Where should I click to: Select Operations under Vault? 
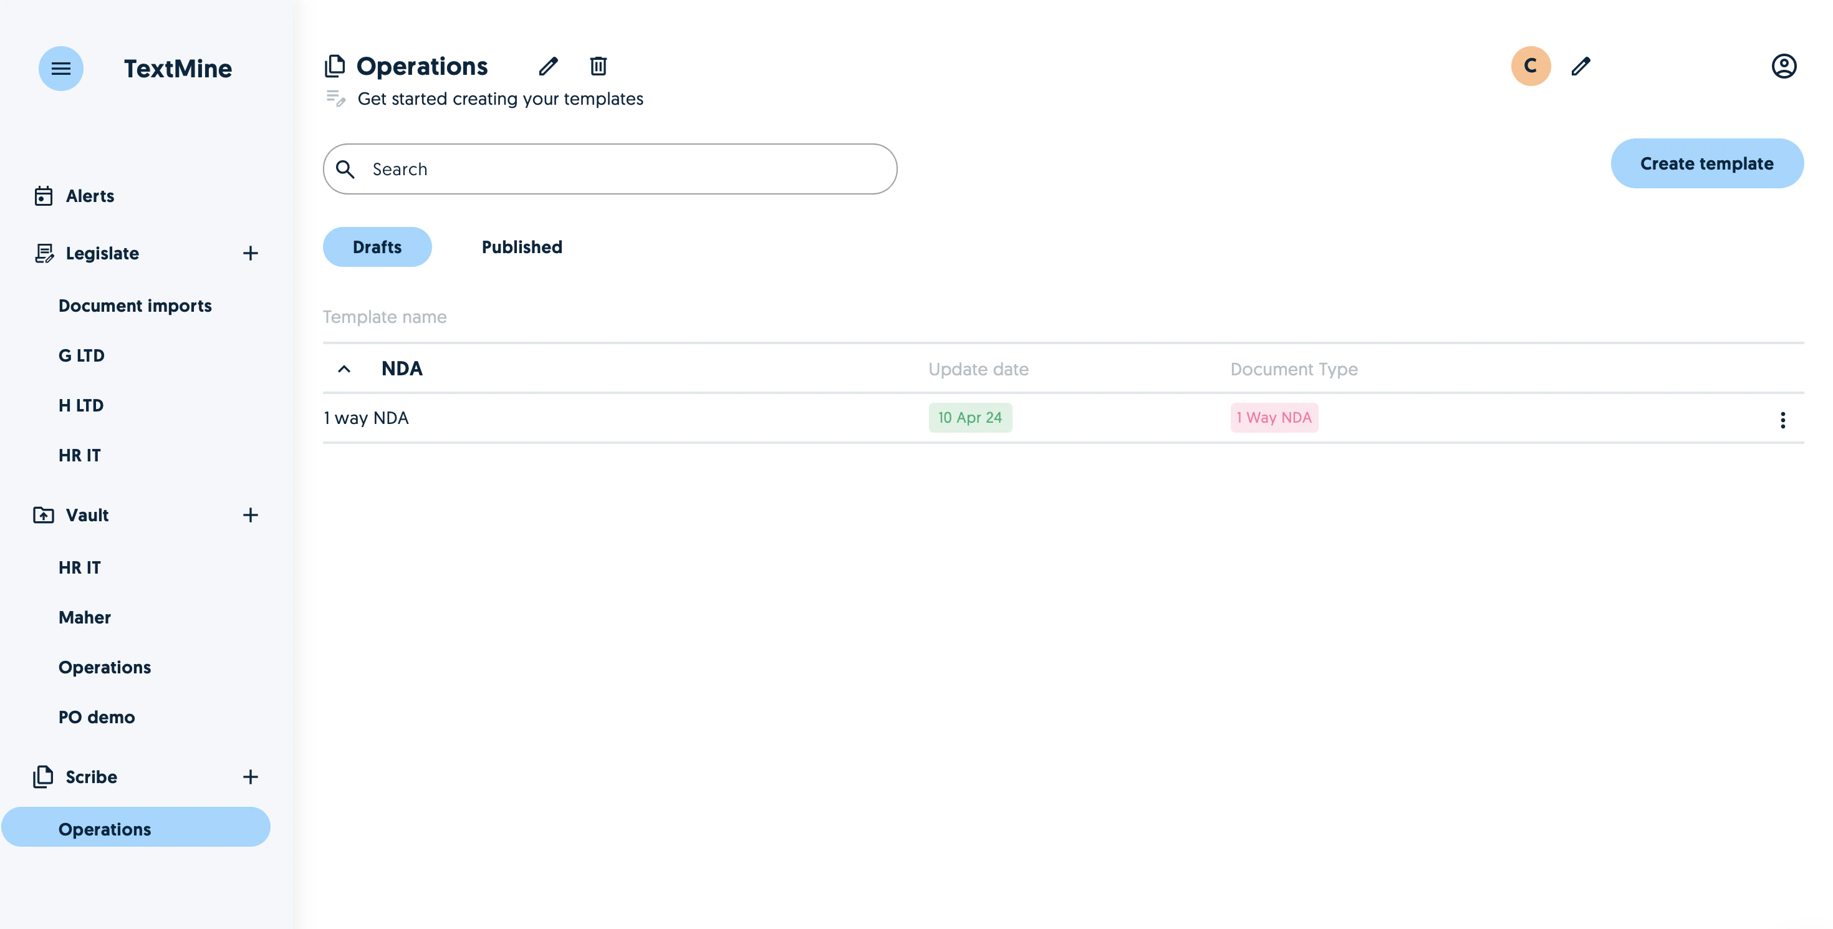(105, 667)
